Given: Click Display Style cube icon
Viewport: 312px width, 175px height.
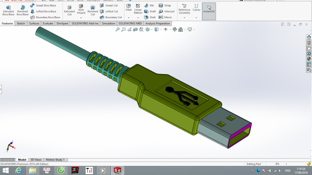Looking at the screenshot, I should [157, 29].
